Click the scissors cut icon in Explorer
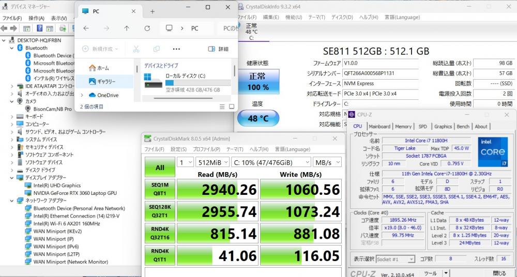Screen dimensions: 517x277 pyautogui.click(x=136, y=49)
